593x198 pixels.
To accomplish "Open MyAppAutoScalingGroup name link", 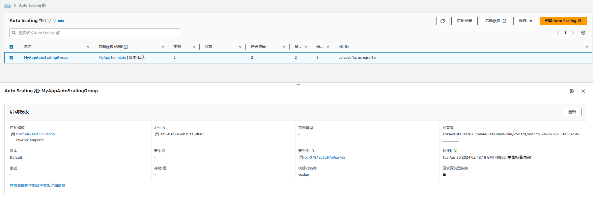I will pyautogui.click(x=46, y=57).
